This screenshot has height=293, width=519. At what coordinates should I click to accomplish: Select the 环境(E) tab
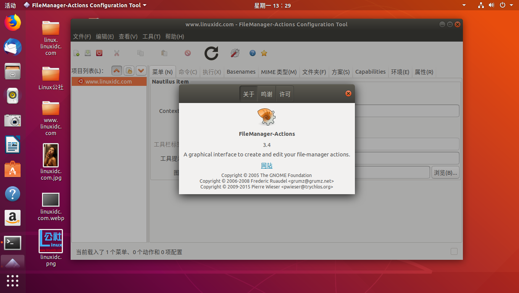point(400,72)
